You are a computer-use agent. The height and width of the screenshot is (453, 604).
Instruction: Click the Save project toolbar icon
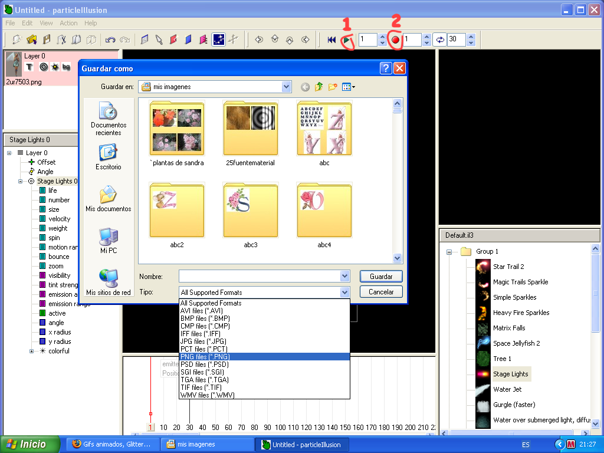tap(47, 40)
